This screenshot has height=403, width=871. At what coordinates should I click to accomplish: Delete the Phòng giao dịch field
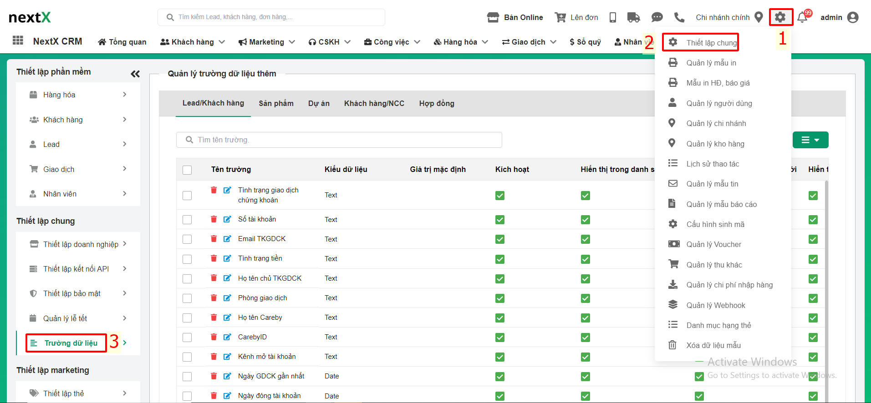[214, 297]
